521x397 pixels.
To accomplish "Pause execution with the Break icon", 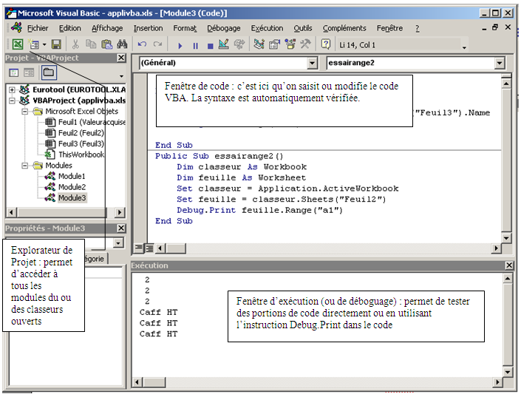I will coord(195,46).
